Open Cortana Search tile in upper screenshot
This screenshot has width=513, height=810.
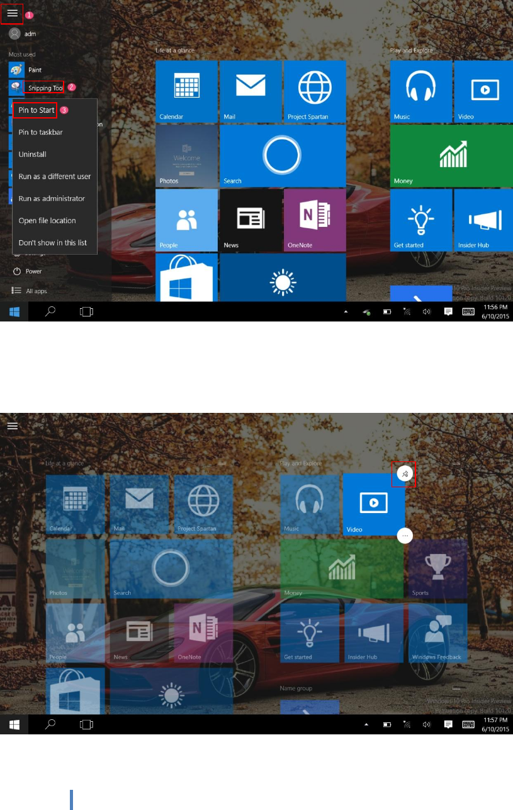283,156
